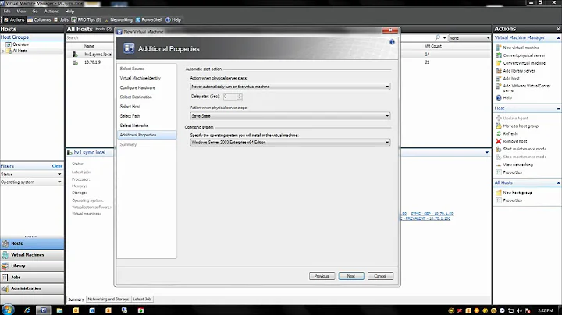Click the 10.70.1.9 host icon
The width and height of the screenshot is (562, 315).
75,62
